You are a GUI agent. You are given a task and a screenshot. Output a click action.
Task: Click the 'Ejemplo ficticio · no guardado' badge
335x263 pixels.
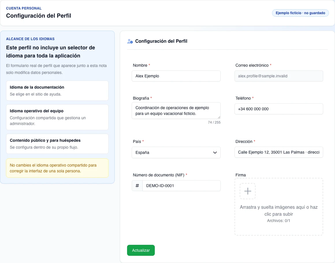(300, 13)
